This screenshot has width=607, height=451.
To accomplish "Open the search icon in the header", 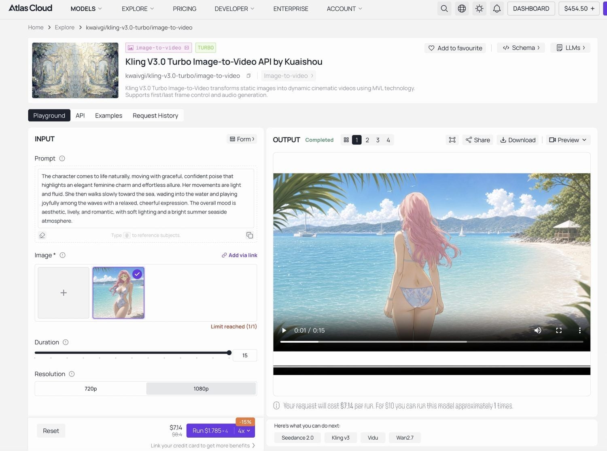I will [x=444, y=8].
